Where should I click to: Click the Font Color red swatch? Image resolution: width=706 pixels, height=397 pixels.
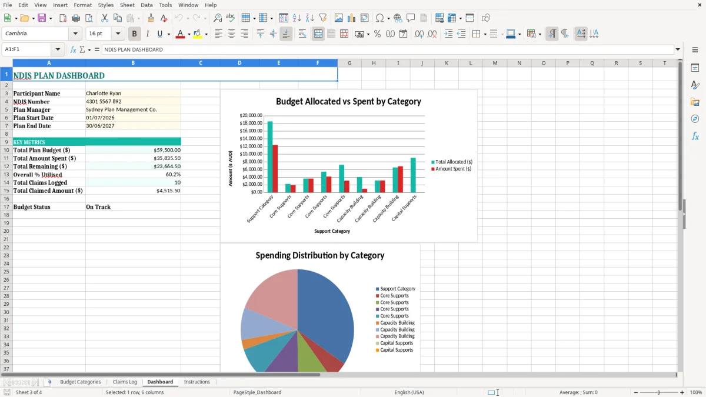pos(180,34)
